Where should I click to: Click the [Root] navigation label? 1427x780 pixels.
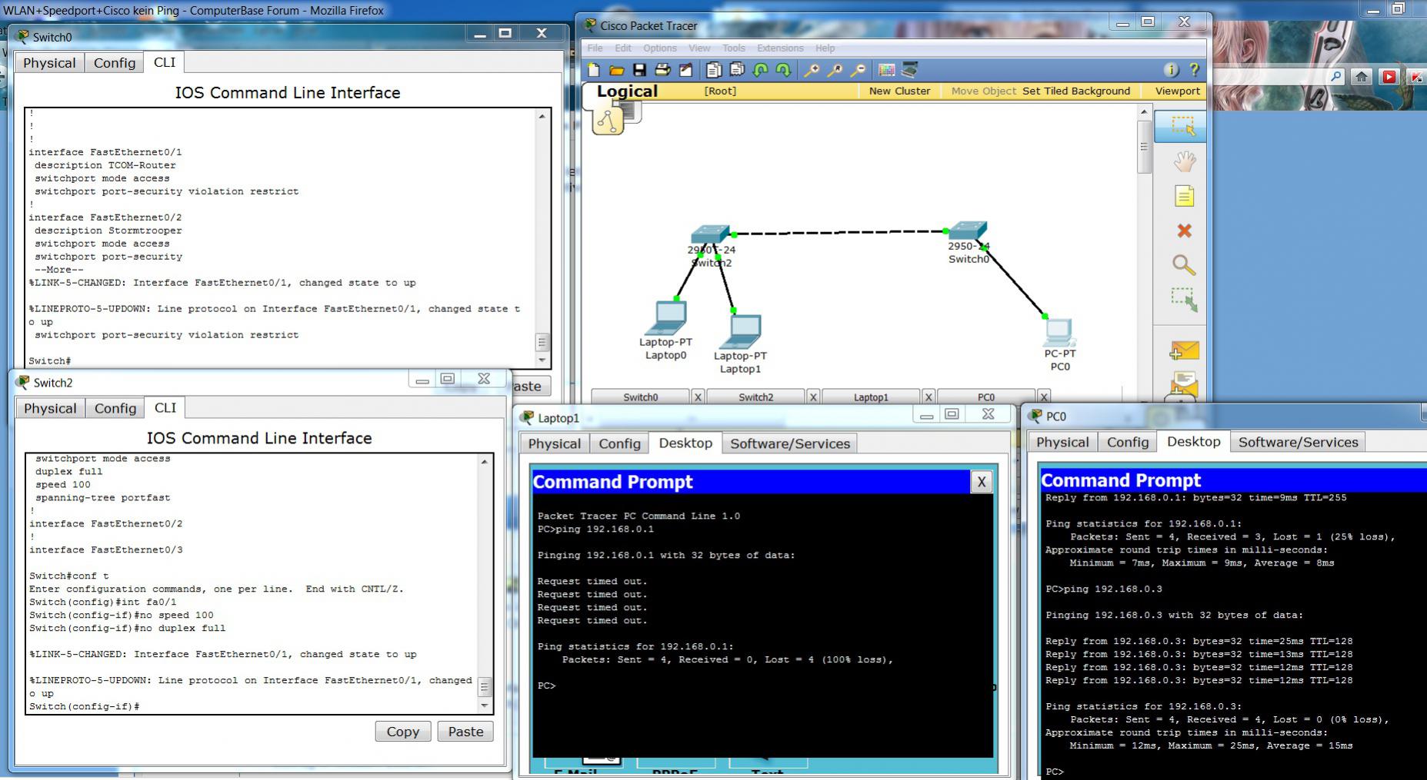point(720,91)
